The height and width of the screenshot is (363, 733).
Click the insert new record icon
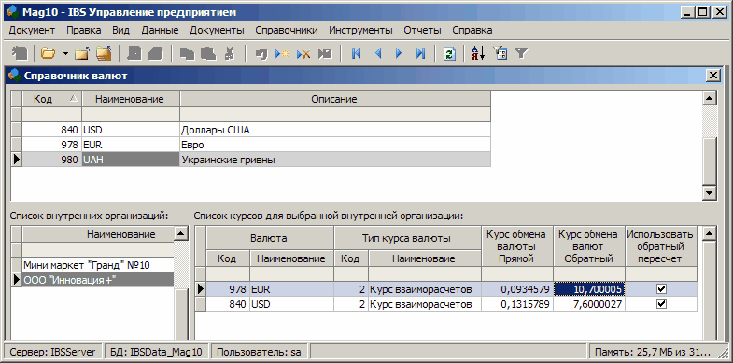tap(282, 54)
